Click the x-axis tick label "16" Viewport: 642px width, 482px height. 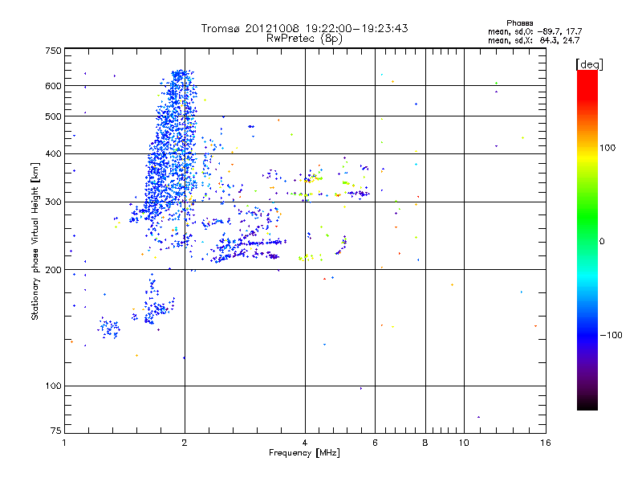click(546, 443)
